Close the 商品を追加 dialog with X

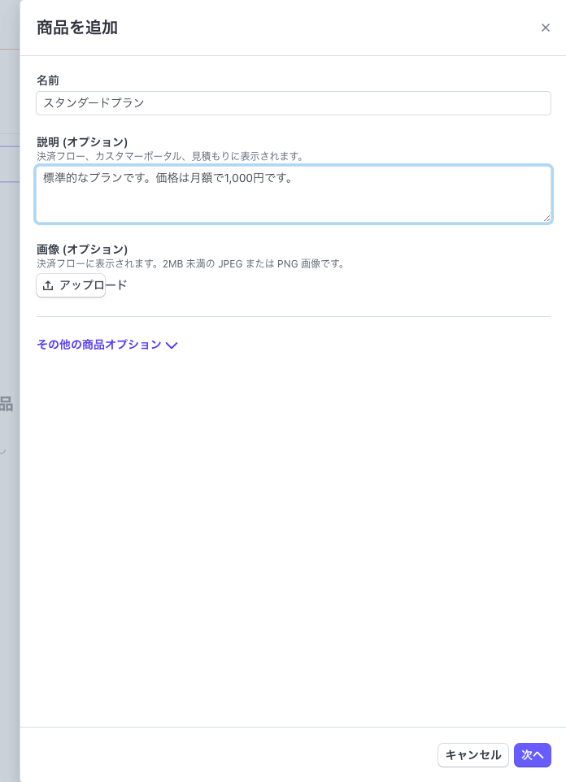click(x=545, y=28)
